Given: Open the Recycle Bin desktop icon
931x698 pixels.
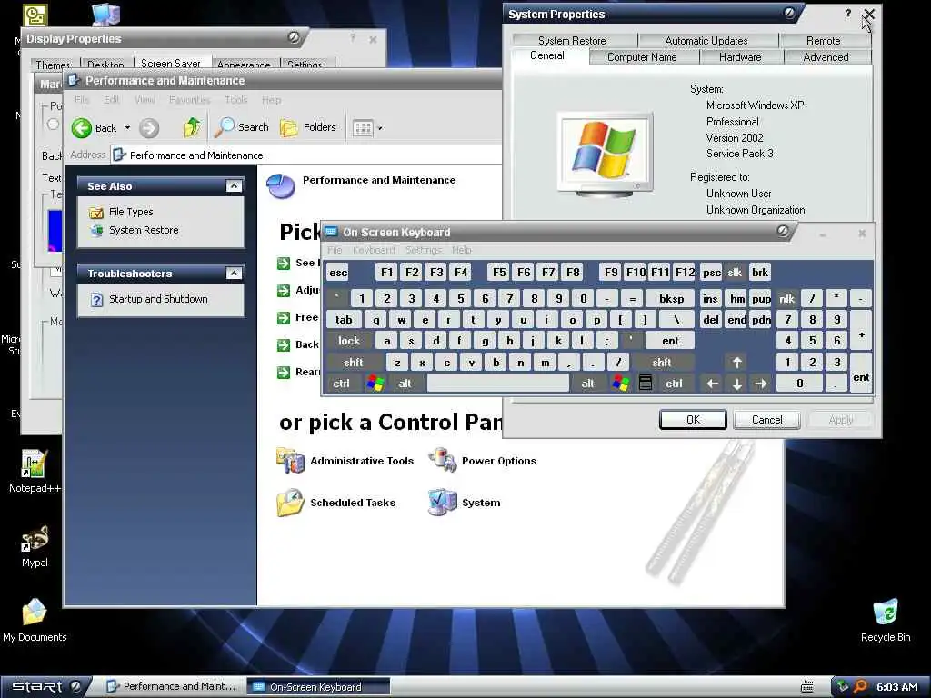Looking at the screenshot, I should [886, 620].
